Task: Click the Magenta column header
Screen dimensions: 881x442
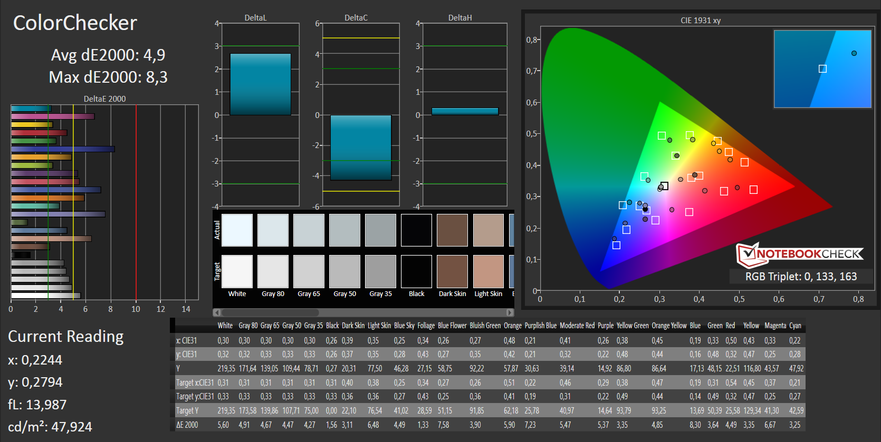Action: point(775,326)
